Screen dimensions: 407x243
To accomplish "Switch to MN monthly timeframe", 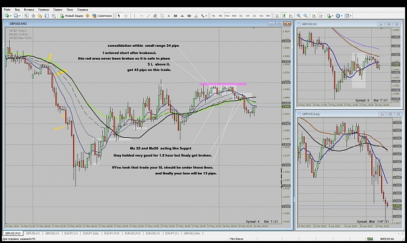I will 268,16.
